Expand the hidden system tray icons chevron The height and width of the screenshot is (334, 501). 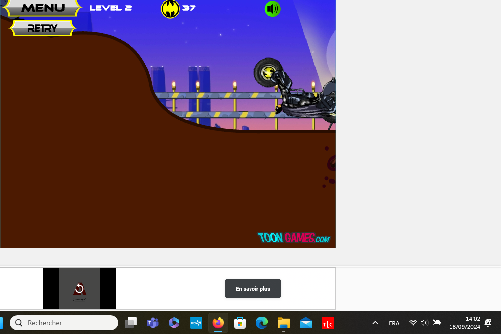pos(375,323)
